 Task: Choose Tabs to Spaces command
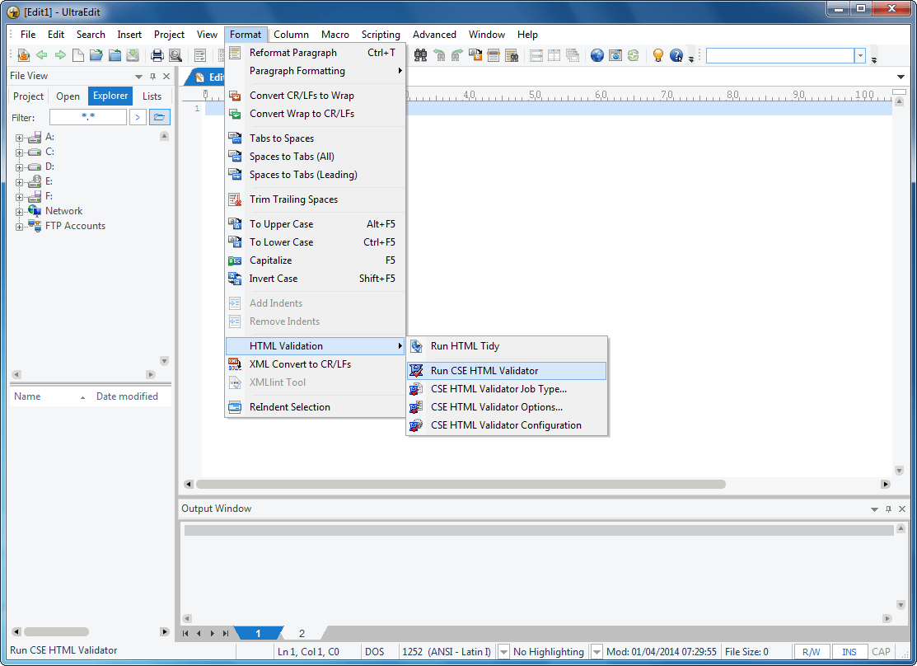pos(282,138)
